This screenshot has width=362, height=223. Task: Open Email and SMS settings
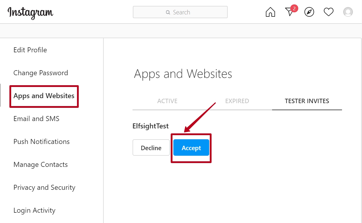(x=36, y=119)
